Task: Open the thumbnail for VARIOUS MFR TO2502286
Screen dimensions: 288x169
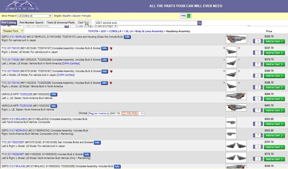Action: tap(236, 96)
